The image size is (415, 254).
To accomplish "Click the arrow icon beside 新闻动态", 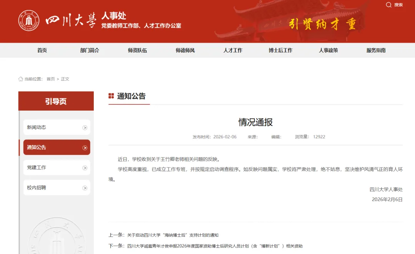I will tap(85, 128).
